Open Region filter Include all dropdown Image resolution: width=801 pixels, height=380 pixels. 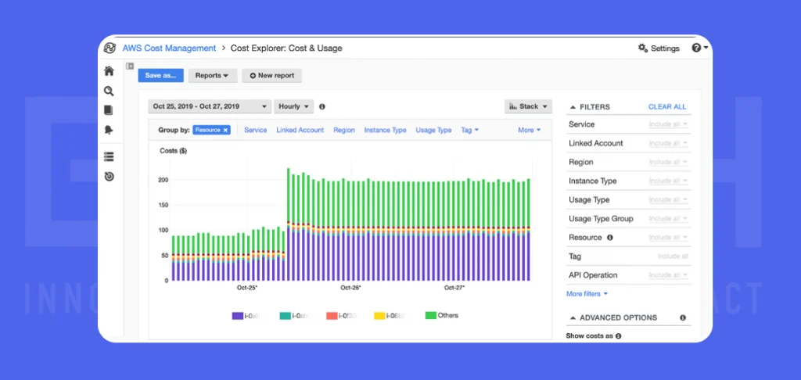(668, 162)
